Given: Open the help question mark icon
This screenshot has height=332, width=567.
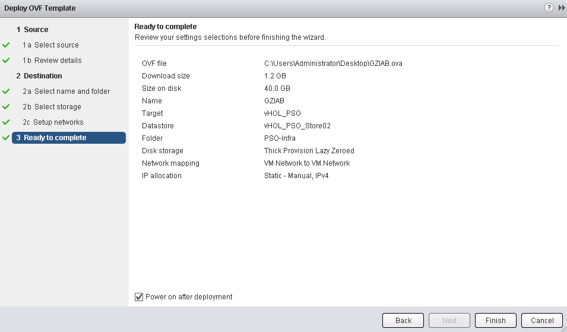Looking at the screenshot, I should pos(549,8).
